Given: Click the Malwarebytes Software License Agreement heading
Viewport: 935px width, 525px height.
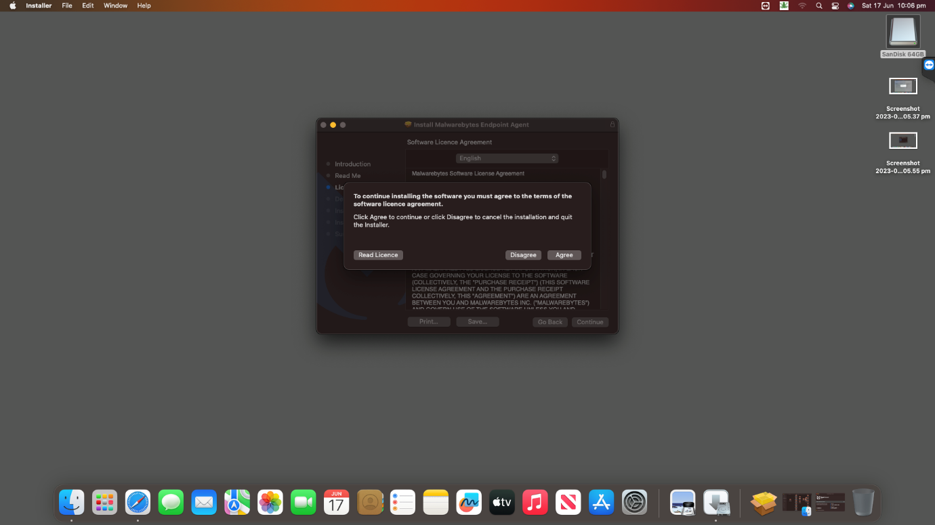Looking at the screenshot, I should (468, 174).
